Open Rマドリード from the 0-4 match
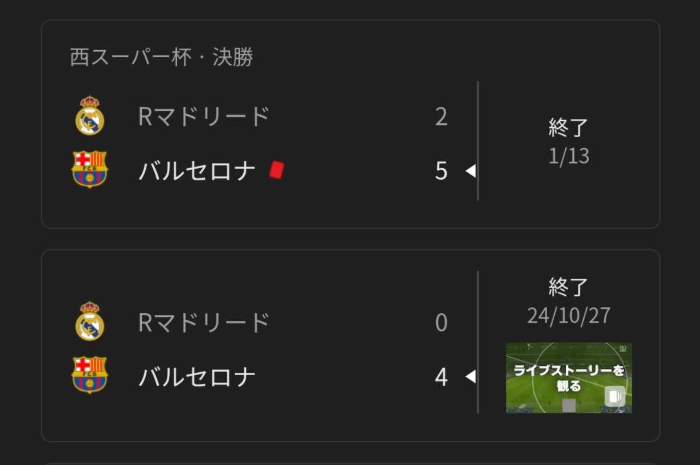 coord(204,323)
